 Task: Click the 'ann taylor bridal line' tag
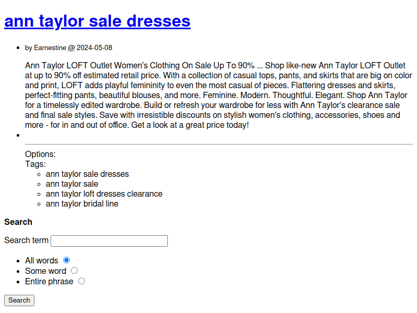coord(82,204)
